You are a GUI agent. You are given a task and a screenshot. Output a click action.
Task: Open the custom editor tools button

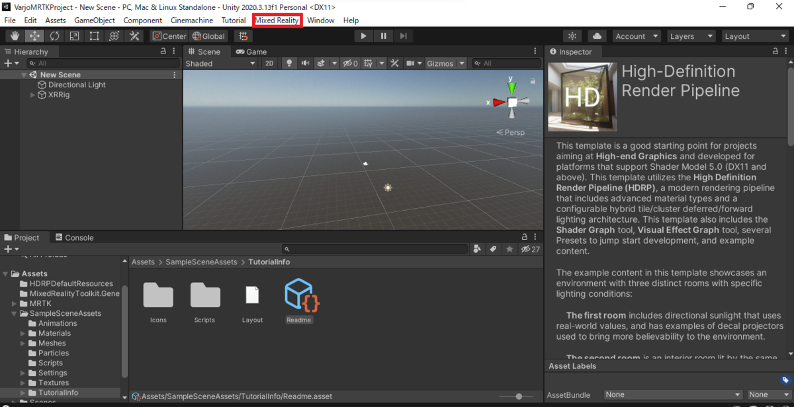(134, 36)
